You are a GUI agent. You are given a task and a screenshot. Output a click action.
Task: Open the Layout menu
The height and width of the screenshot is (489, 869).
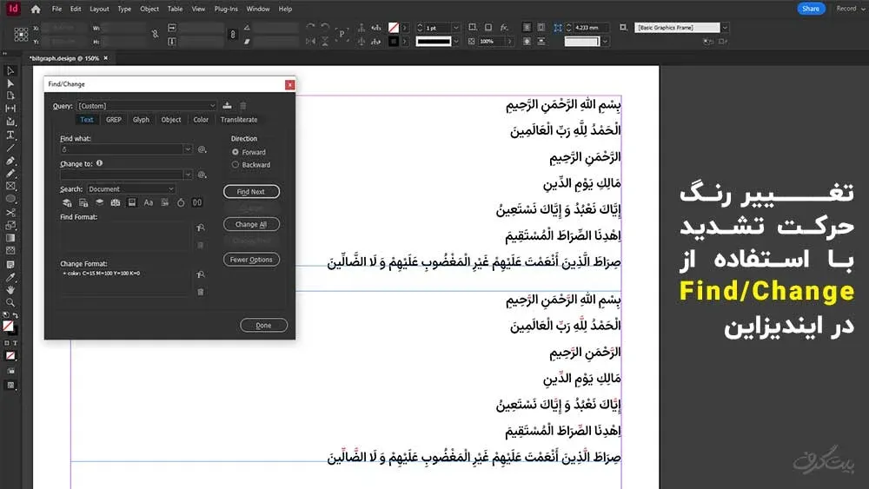click(99, 9)
